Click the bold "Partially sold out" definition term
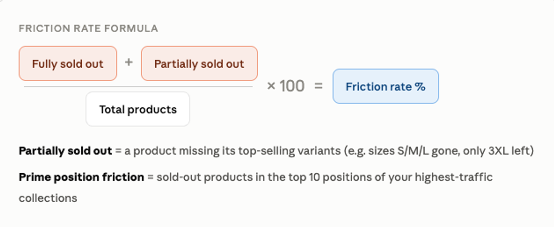This screenshot has height=227, width=554. click(x=66, y=151)
